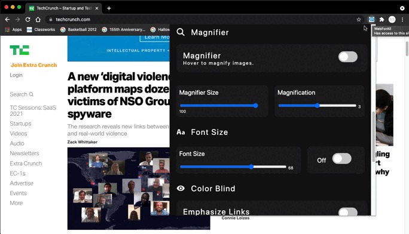This screenshot has height=234, width=409.
Task: Close the TechCrunch tab
Action: tap(97, 8)
